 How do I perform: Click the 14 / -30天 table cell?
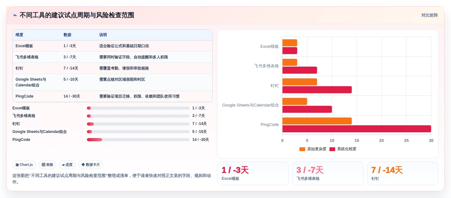[x=72, y=96]
